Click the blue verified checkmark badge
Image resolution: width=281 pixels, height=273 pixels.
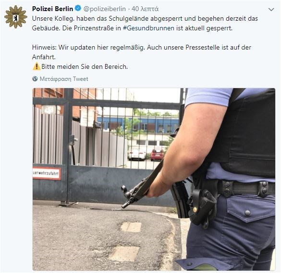78,8
